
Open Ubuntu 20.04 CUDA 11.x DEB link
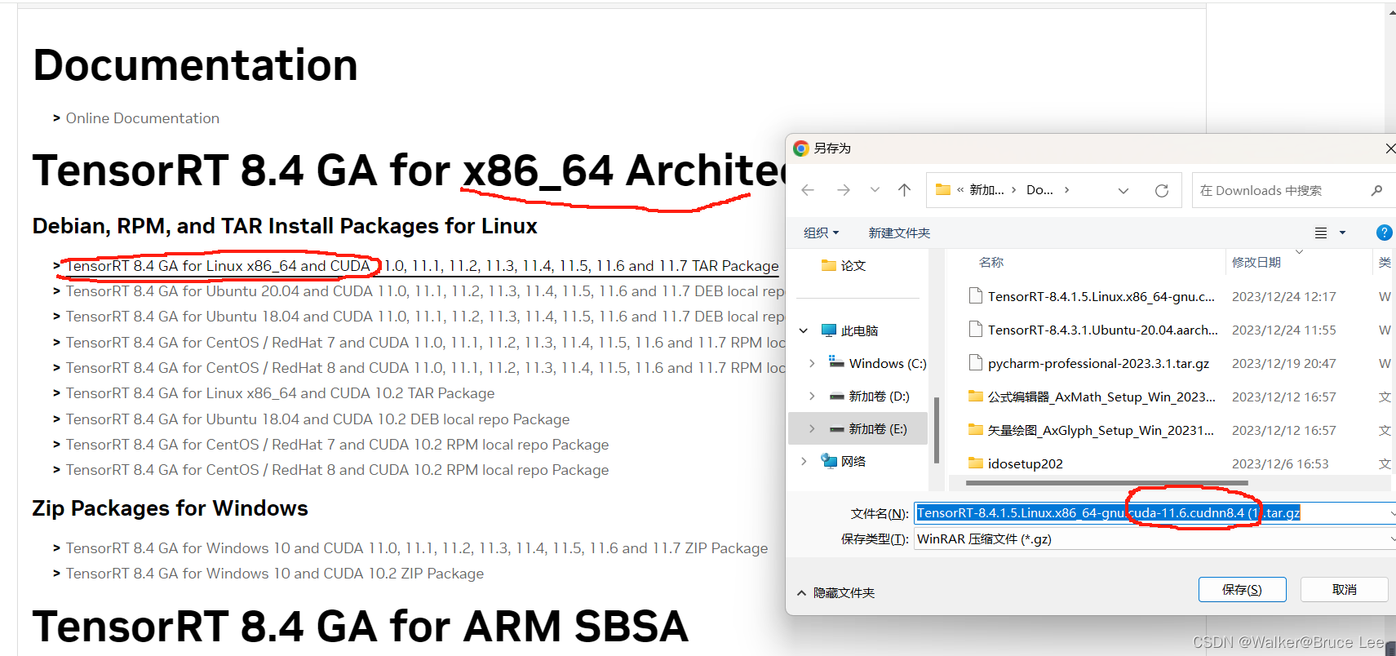[x=425, y=291]
